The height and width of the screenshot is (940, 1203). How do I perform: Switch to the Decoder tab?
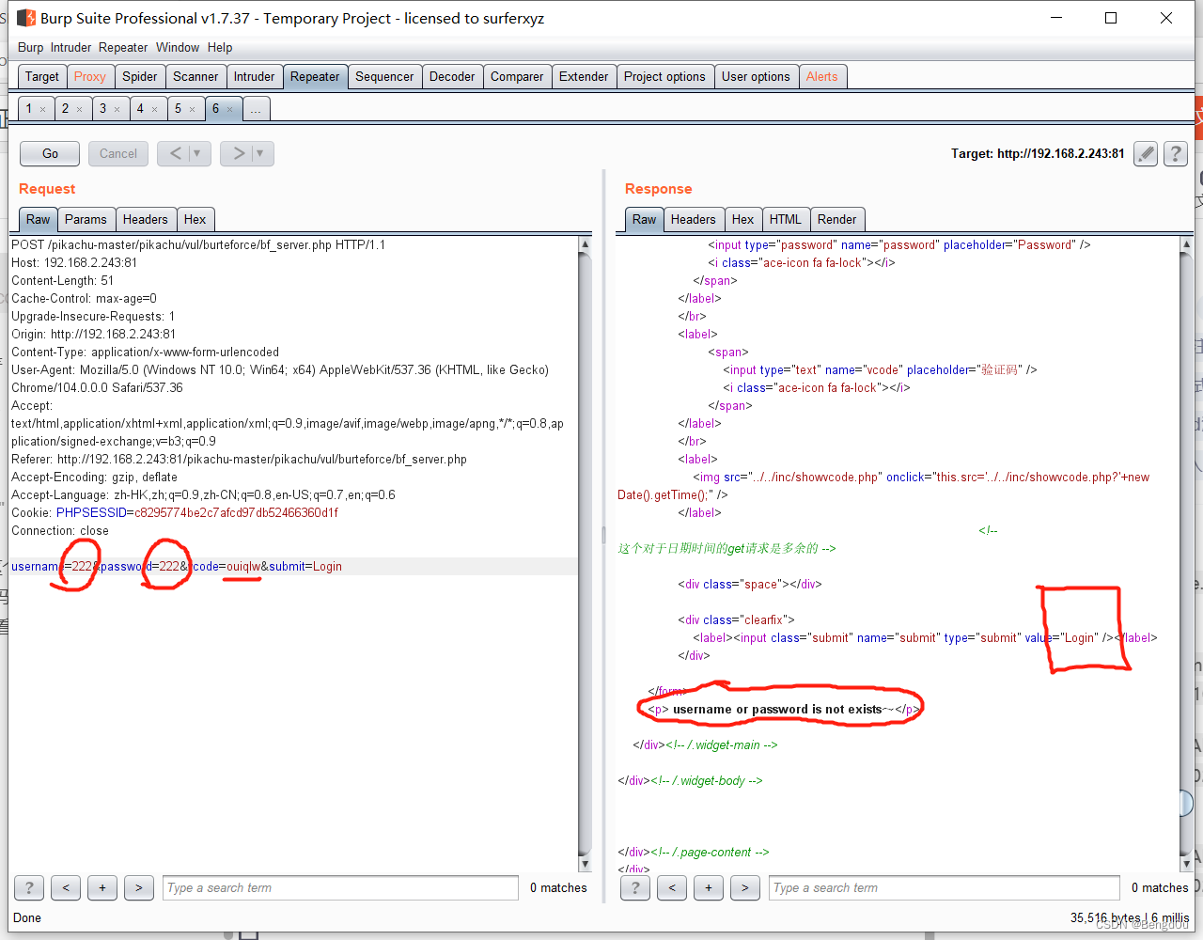[x=452, y=76]
